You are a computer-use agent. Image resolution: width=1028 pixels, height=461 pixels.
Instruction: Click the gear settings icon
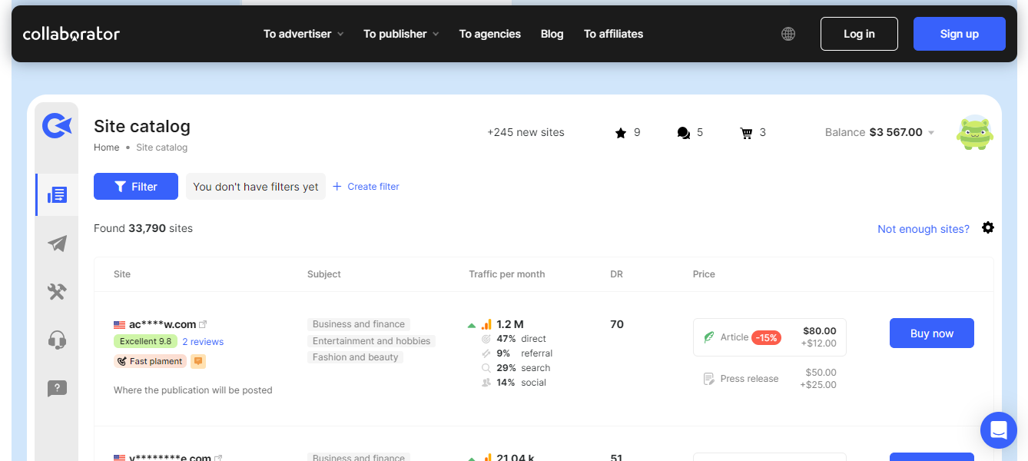(x=988, y=227)
